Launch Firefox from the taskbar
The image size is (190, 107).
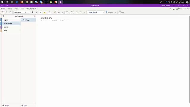pyautogui.click(x=22, y=2)
